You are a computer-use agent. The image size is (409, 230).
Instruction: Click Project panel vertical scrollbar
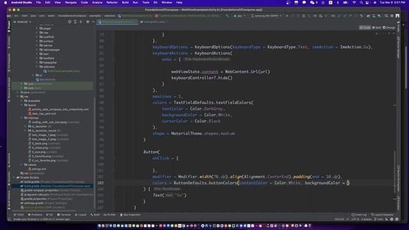pyautogui.click(x=95, y=153)
